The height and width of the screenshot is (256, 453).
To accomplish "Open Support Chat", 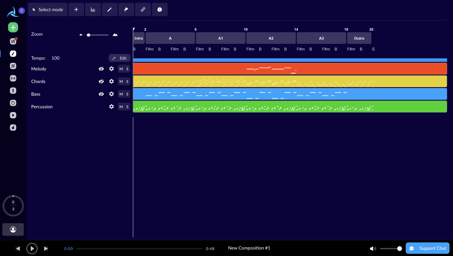I will [427, 248].
